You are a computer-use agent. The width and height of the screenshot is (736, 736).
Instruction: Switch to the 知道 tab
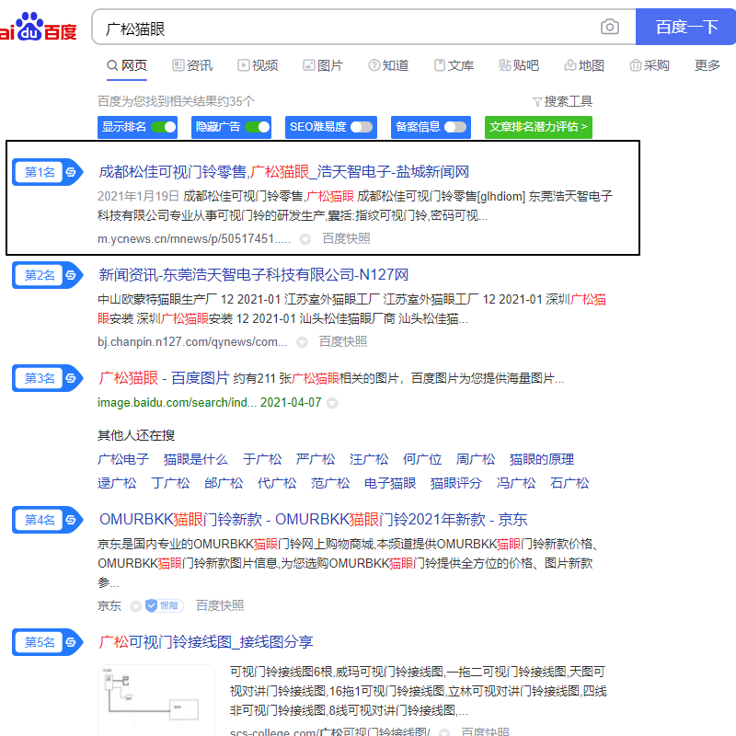click(x=388, y=65)
